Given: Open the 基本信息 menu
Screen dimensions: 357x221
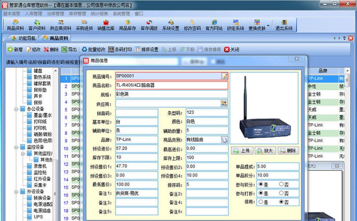Looking at the screenshot, I should click(x=11, y=14).
